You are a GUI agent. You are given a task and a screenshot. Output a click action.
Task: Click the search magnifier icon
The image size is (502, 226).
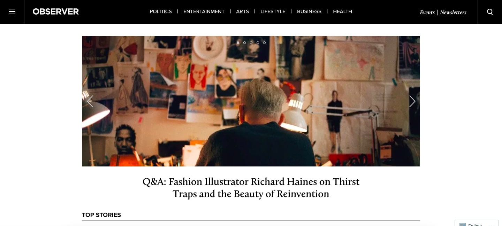tap(490, 12)
